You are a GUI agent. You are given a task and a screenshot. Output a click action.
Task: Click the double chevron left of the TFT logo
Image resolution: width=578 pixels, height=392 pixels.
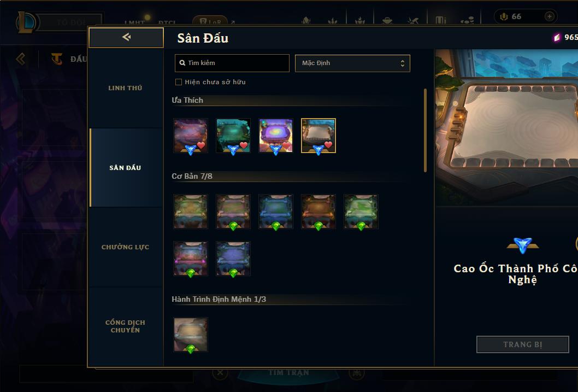[x=21, y=58]
